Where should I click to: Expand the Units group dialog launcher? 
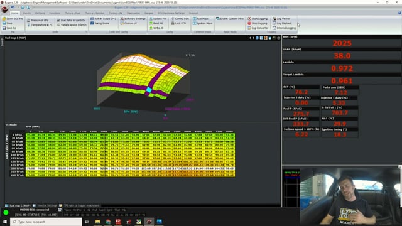click(86, 32)
